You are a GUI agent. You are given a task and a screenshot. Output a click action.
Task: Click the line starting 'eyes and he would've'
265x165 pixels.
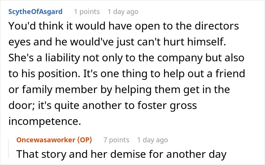(117, 42)
